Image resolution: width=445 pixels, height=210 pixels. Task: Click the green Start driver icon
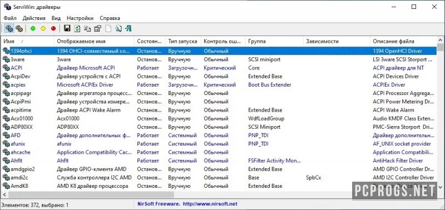point(33,28)
